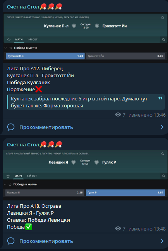Click comment bubble icon under Левицки post
The height and width of the screenshot is (251, 168).
[11, 241]
